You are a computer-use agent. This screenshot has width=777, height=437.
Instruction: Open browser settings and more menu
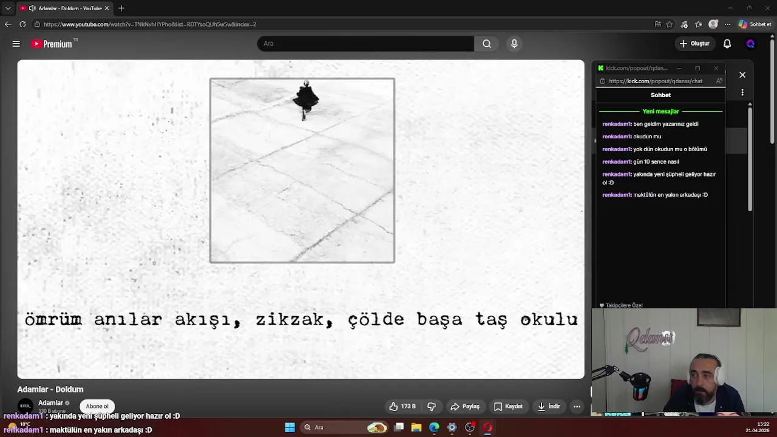(x=727, y=24)
